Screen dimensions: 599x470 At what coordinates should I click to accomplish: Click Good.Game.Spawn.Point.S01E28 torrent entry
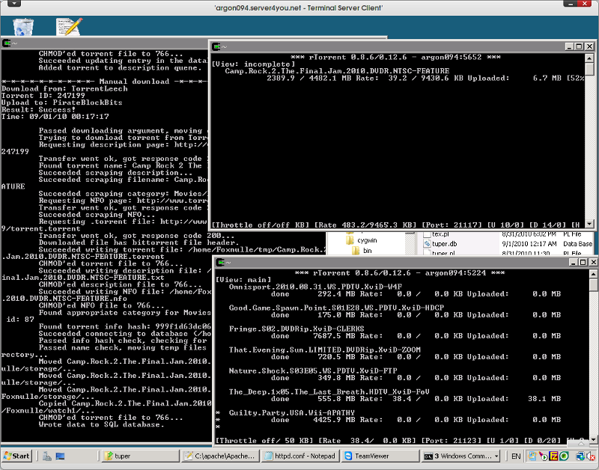(336, 308)
